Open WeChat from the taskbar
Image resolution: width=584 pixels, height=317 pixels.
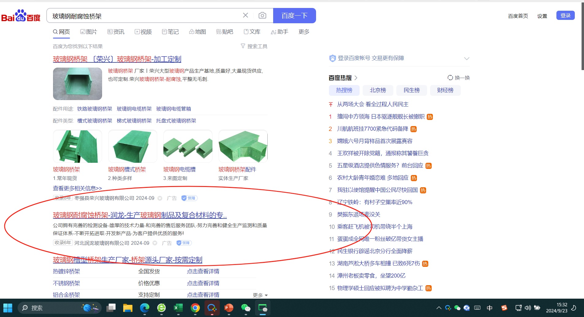(x=246, y=308)
